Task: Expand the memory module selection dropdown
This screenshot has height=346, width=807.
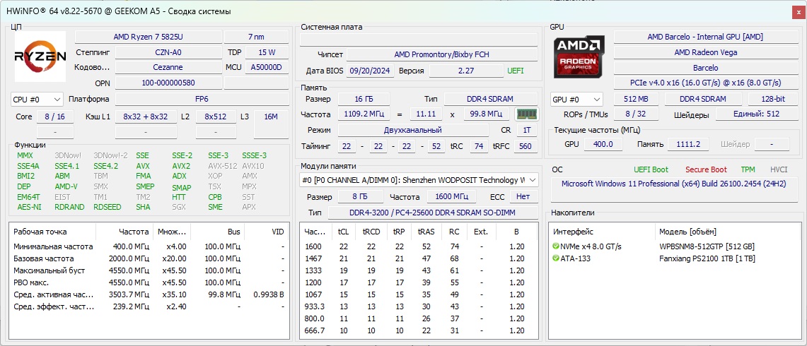Action: [531, 180]
